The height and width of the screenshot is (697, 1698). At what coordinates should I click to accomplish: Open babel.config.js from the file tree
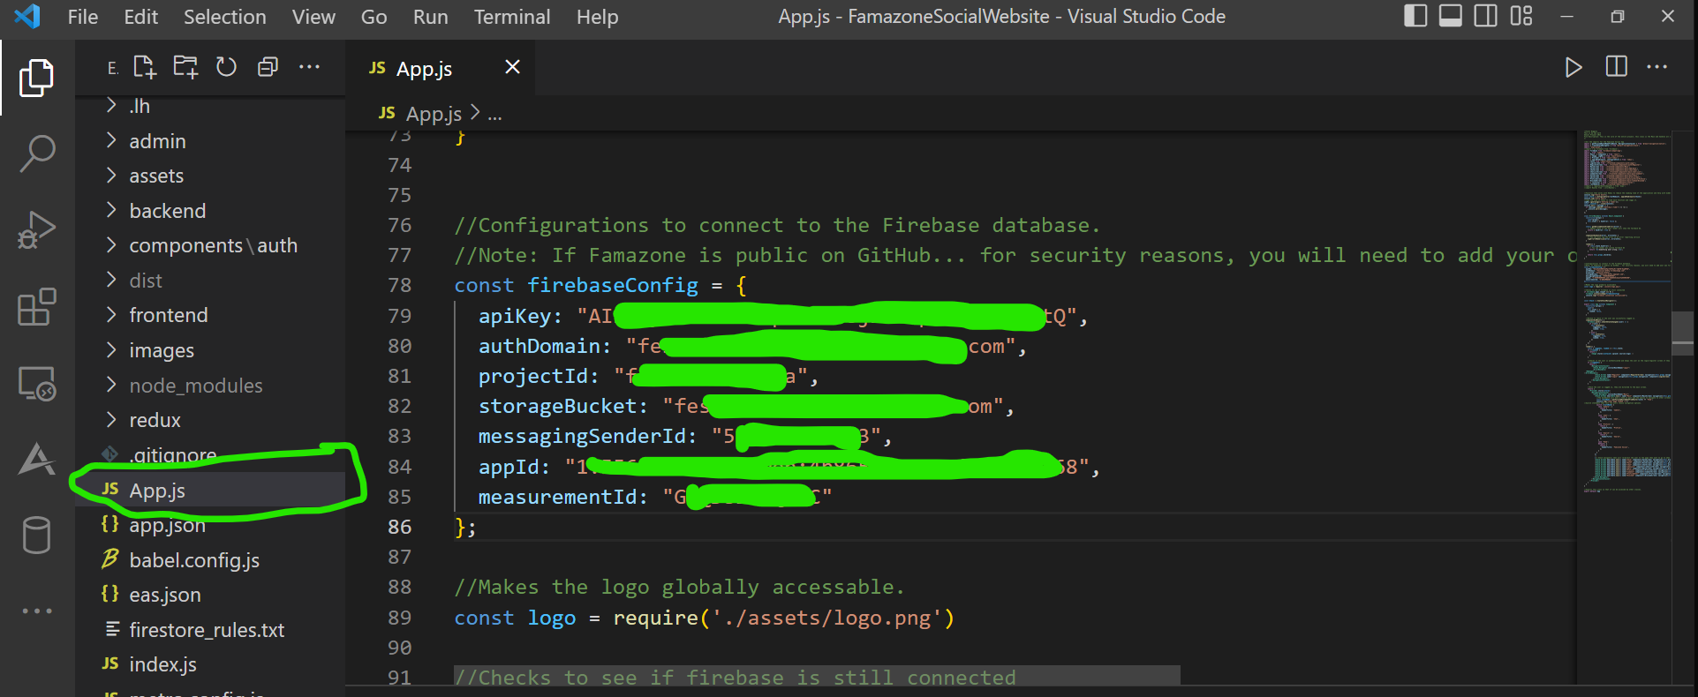(x=210, y=560)
